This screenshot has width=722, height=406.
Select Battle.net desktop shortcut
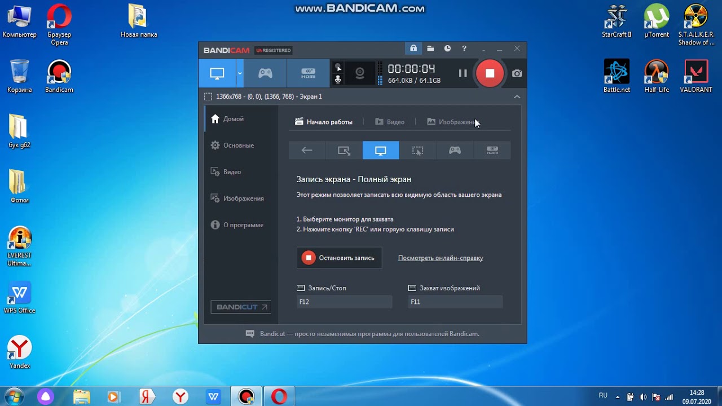[617, 77]
